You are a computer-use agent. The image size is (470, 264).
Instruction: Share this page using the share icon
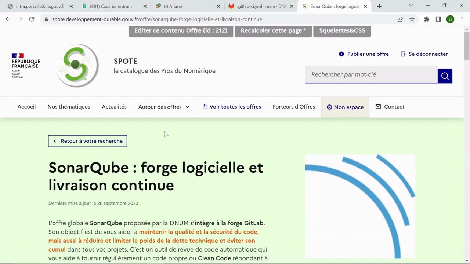(400, 19)
